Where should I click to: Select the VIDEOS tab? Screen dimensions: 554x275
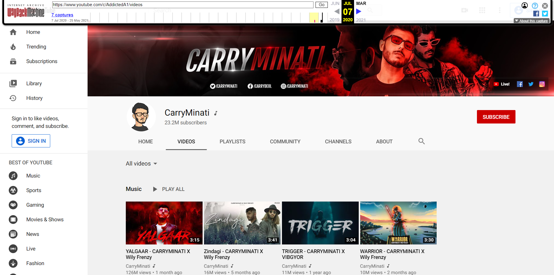point(186,142)
